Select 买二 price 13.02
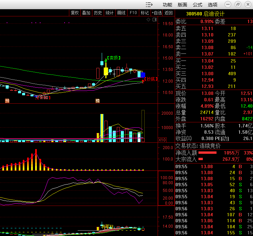The image size is (253, 236). [x=207, y=67]
